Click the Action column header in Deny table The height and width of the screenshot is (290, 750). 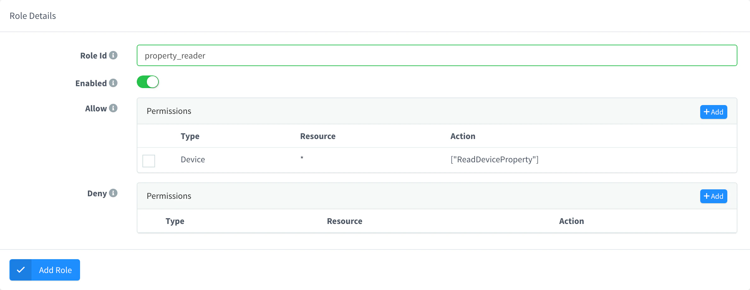(x=572, y=221)
